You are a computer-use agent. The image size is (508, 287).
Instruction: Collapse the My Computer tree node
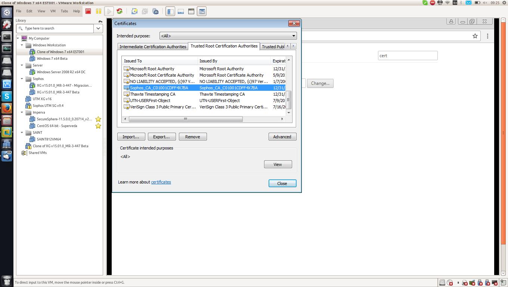point(18,38)
